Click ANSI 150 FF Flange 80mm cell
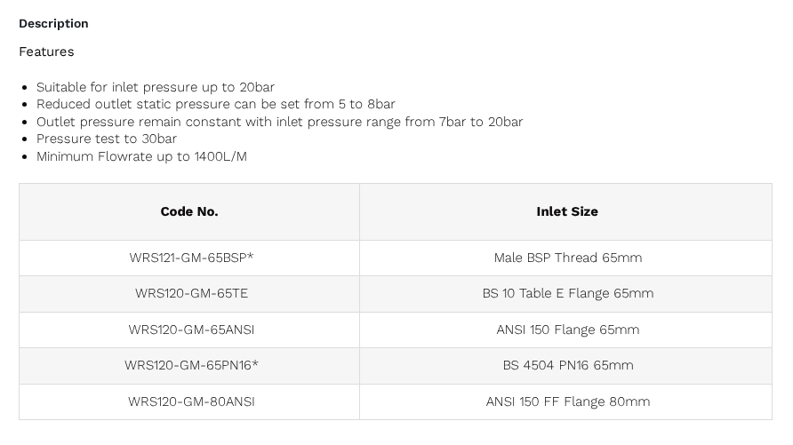This screenshot has width=793, height=445. [567, 401]
